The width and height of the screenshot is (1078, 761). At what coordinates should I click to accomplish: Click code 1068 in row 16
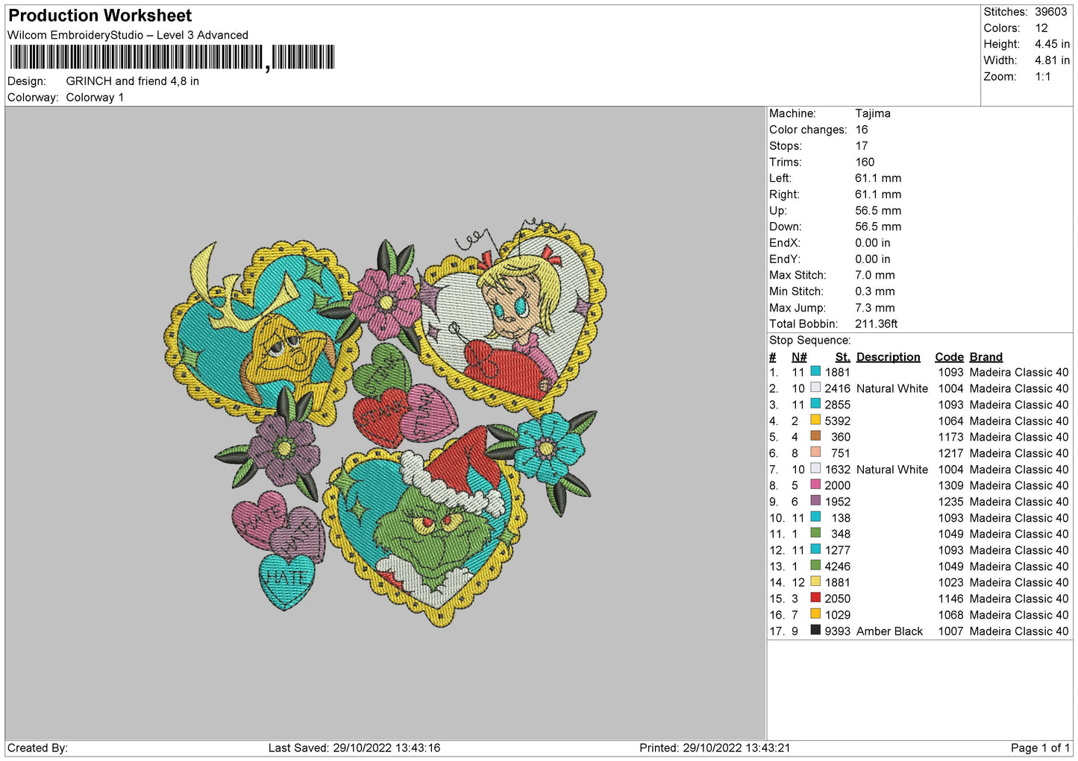[950, 615]
